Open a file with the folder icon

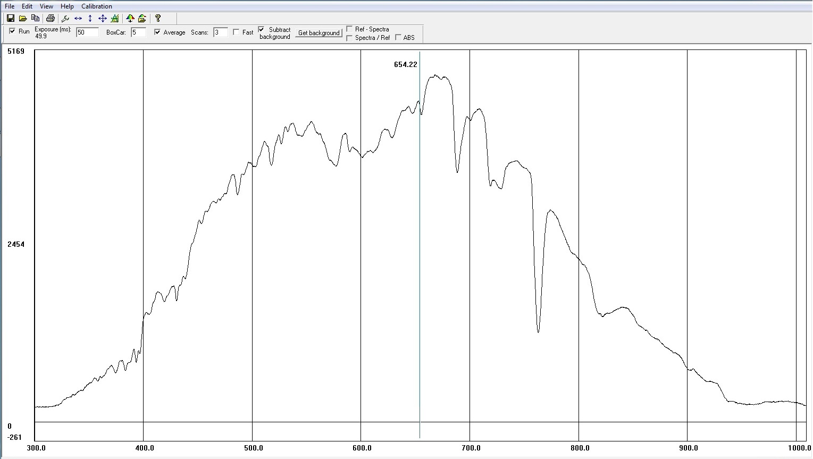[x=23, y=18]
